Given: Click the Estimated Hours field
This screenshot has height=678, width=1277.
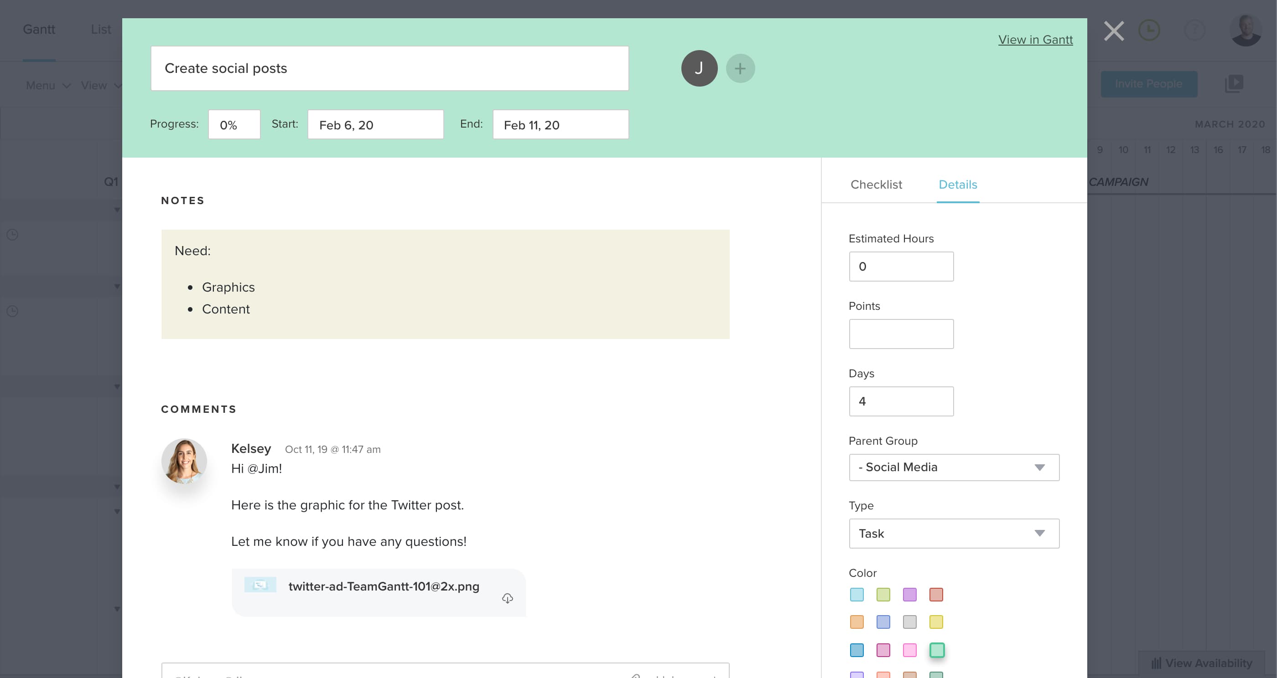Looking at the screenshot, I should pos(901,267).
